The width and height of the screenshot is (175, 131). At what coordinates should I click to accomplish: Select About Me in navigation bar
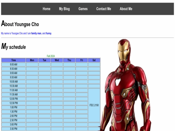pos(126,9)
